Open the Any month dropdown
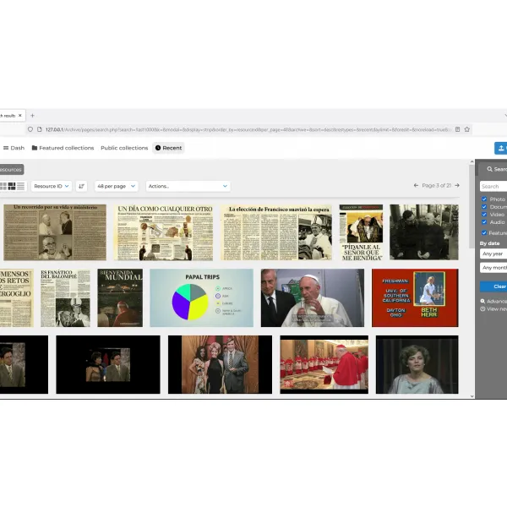The width and height of the screenshot is (507, 507). (x=493, y=268)
